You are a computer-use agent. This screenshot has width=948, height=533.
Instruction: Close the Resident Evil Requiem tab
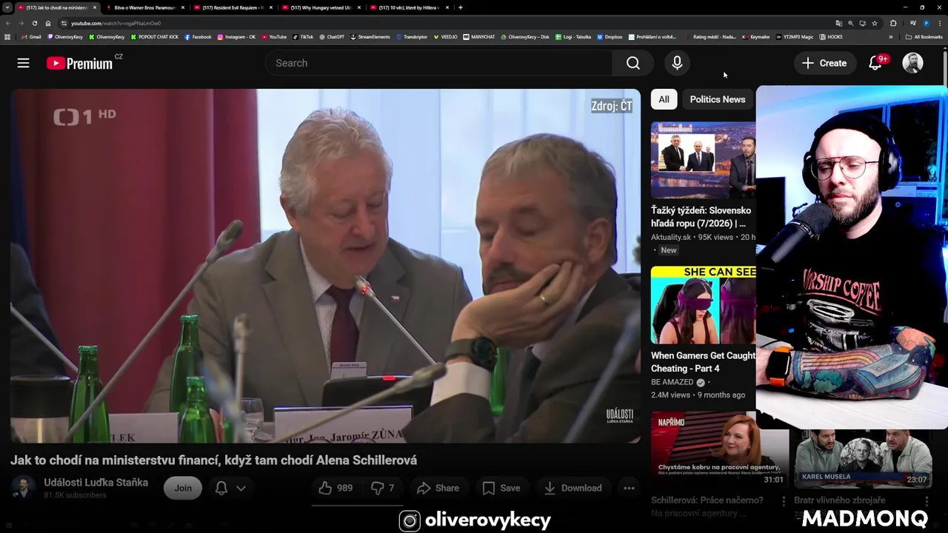pos(271,7)
